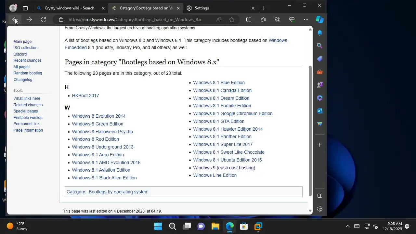Open sidebar Games chess icon
This screenshot has width=416, height=234.
[320, 85]
